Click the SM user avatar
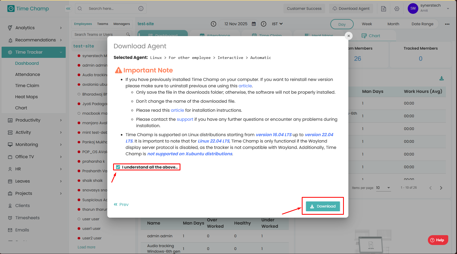 point(413,8)
